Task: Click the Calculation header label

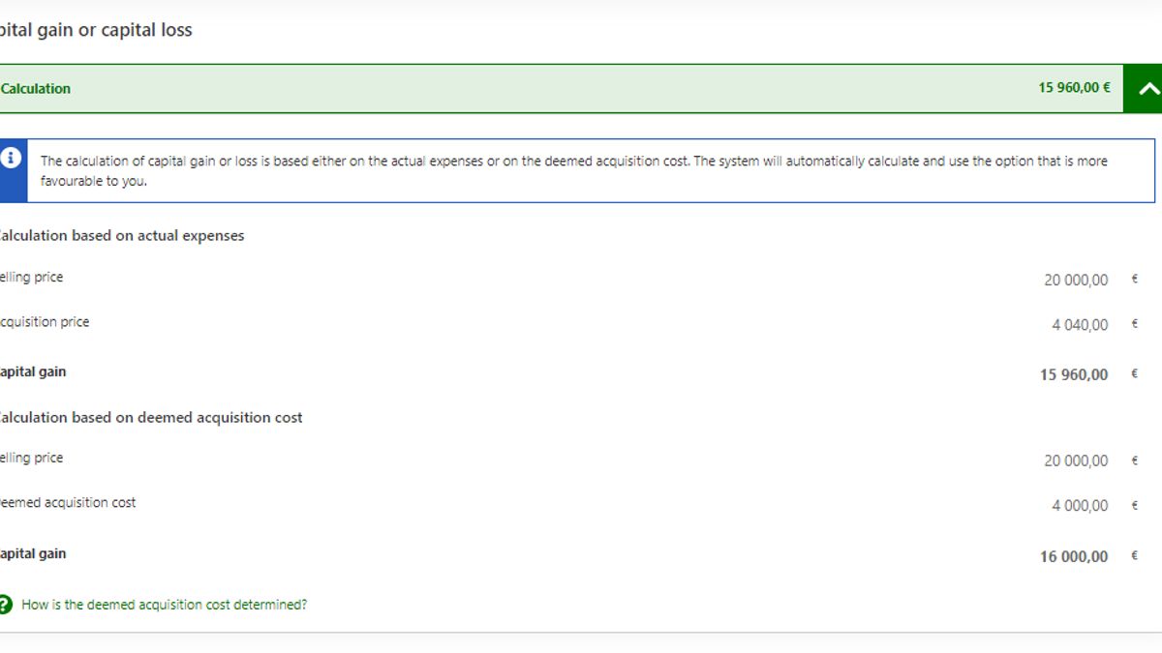Action: coord(36,89)
